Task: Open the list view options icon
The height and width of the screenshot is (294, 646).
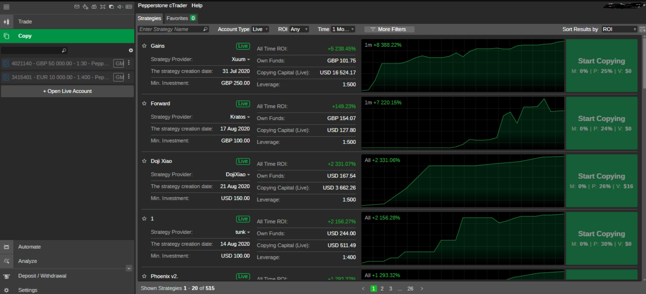Action: tap(642, 29)
